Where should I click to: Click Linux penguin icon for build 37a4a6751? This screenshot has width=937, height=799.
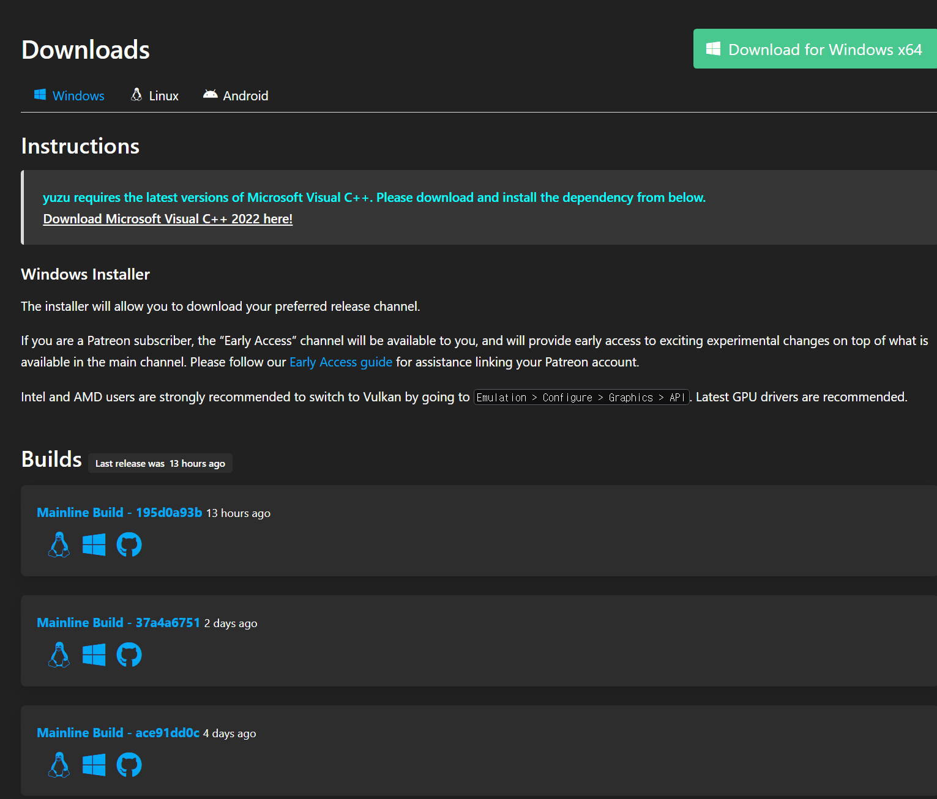(x=59, y=655)
